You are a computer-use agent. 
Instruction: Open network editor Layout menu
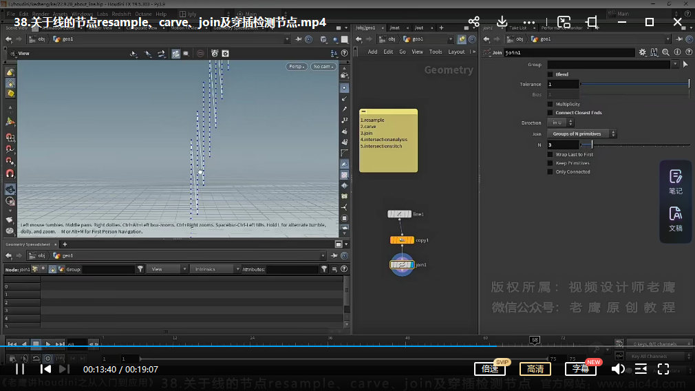456,52
